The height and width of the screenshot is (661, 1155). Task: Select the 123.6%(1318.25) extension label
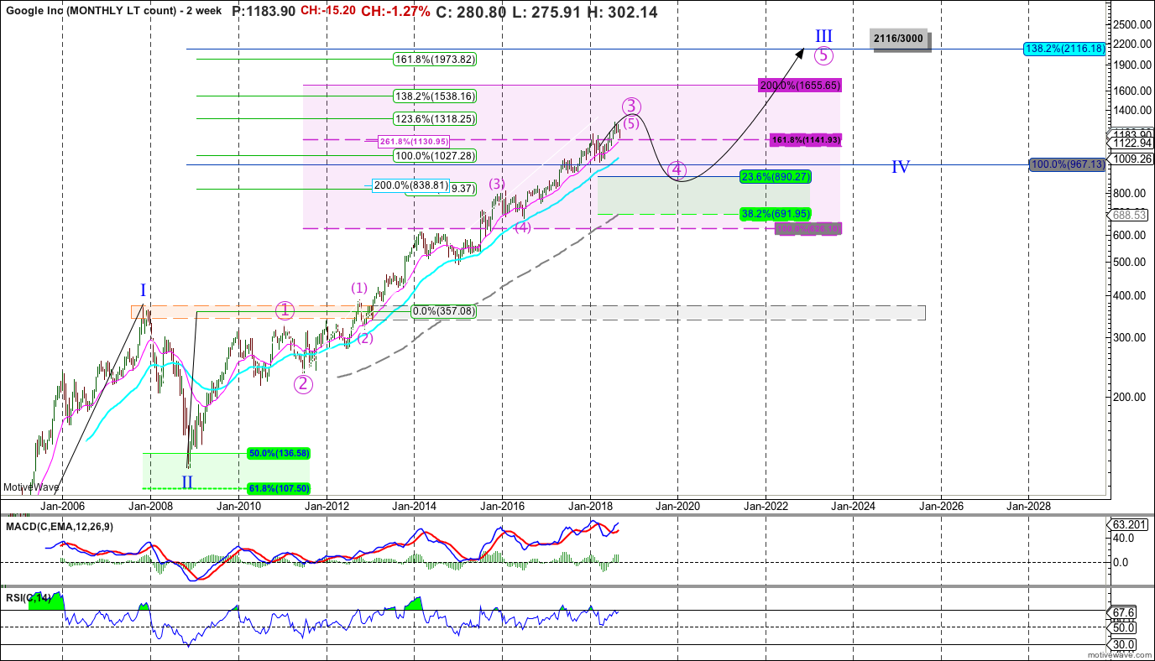436,119
